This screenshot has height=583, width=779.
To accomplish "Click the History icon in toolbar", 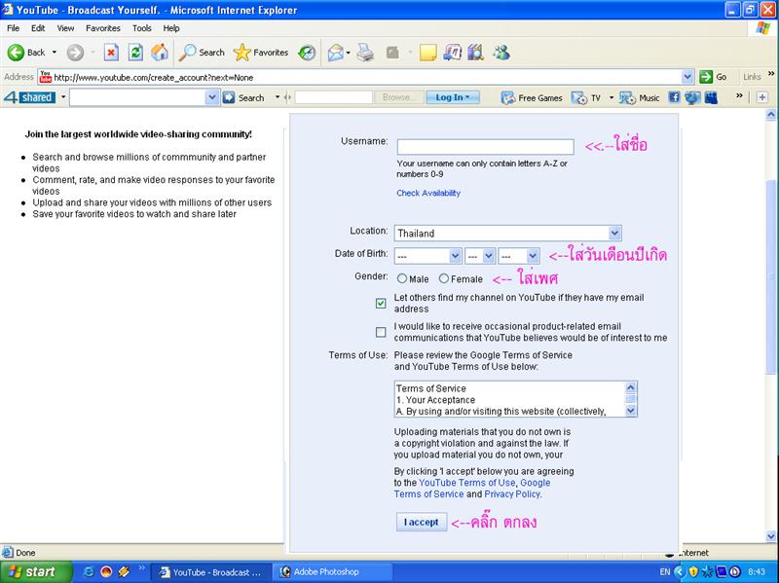I will coord(307,53).
